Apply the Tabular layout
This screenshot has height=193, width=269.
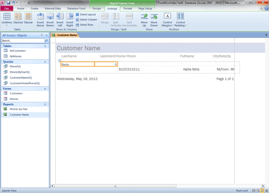click(x=28, y=19)
